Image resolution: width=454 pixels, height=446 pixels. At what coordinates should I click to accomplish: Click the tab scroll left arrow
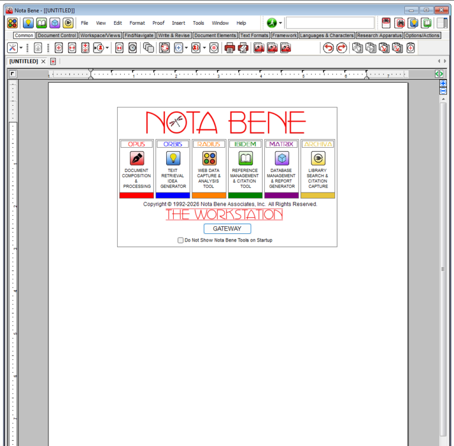(x=439, y=61)
